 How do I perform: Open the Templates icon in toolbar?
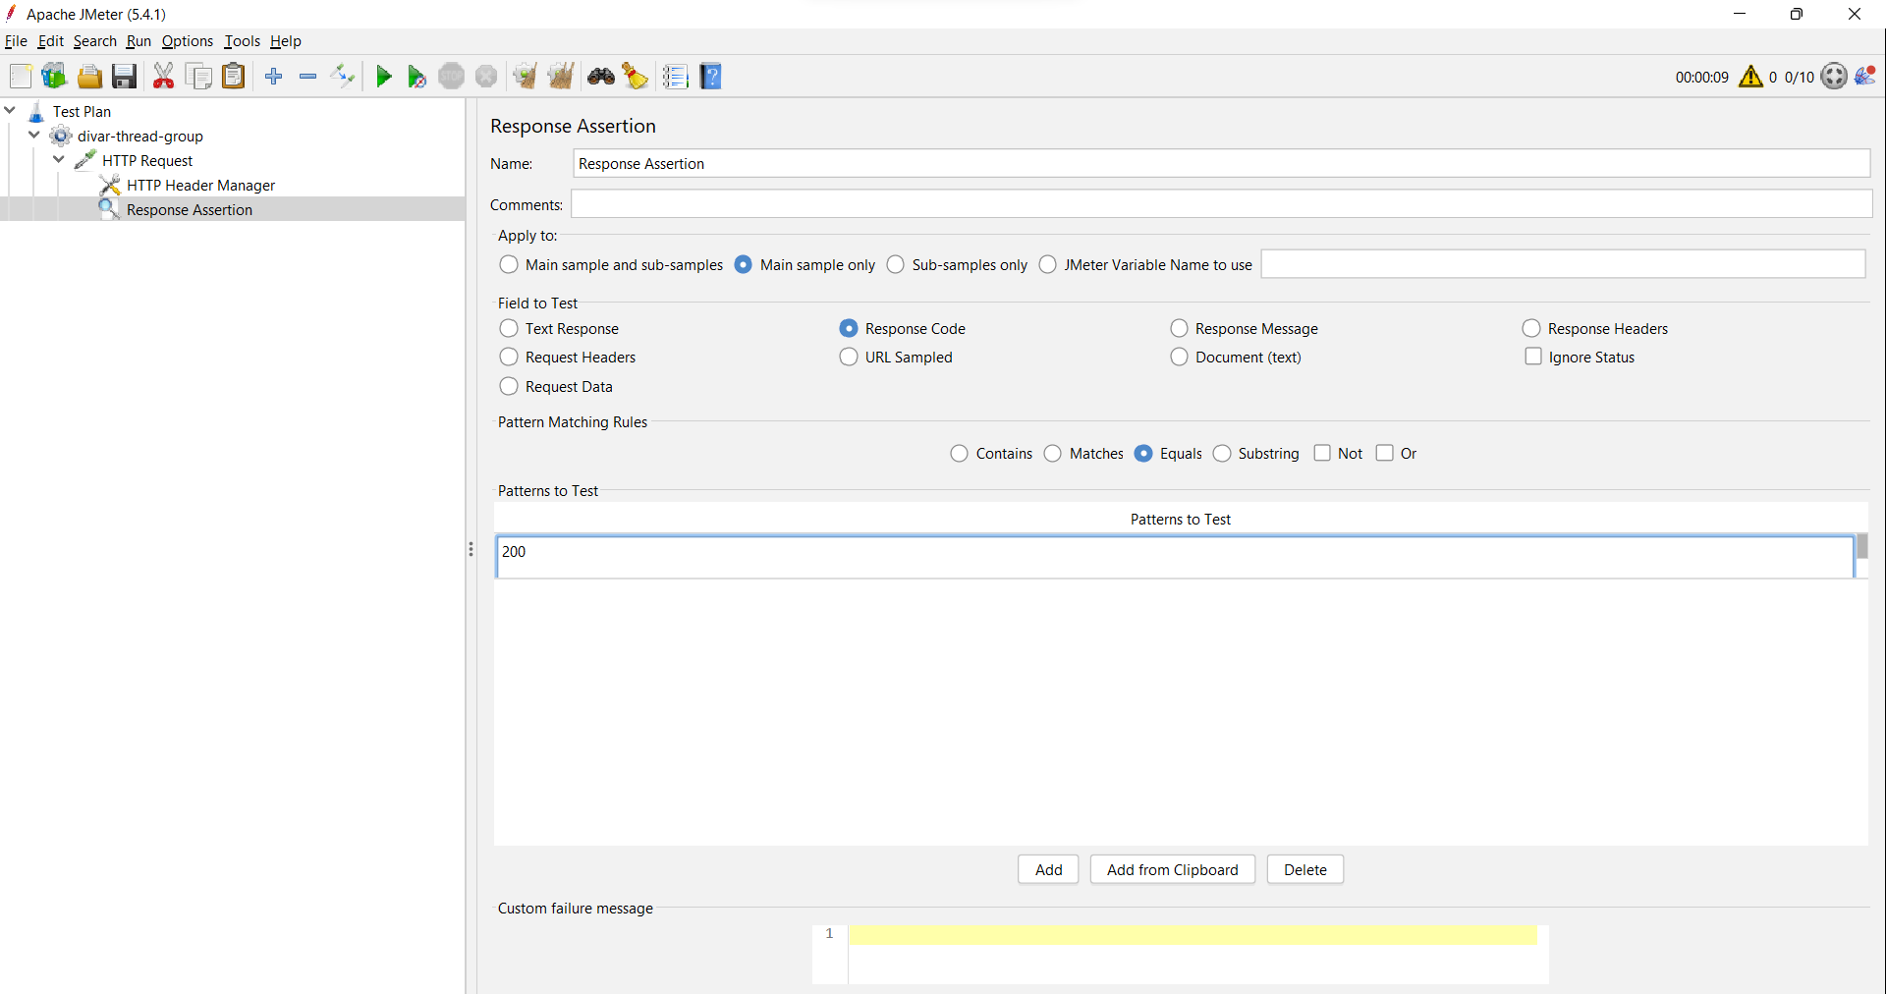coord(54,77)
